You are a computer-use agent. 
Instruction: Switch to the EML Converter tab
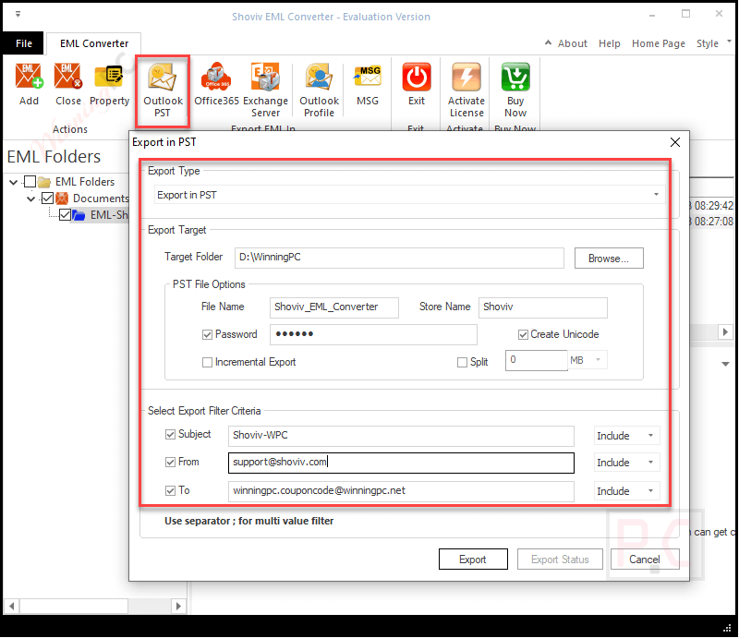94,43
